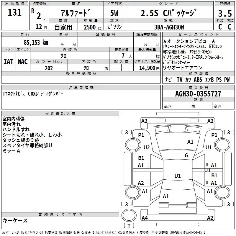Click the 検査員記入欄 section header

coord(60,114)
